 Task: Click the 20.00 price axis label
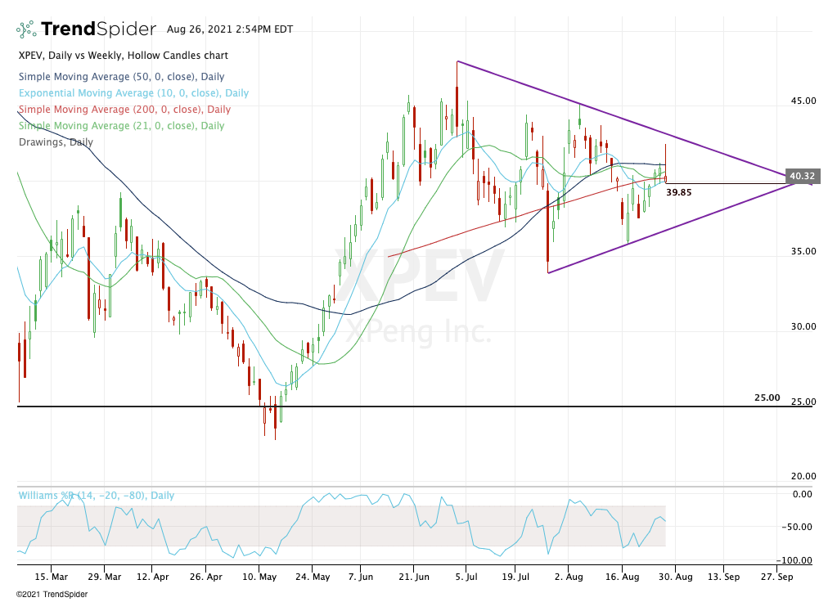tap(803, 476)
